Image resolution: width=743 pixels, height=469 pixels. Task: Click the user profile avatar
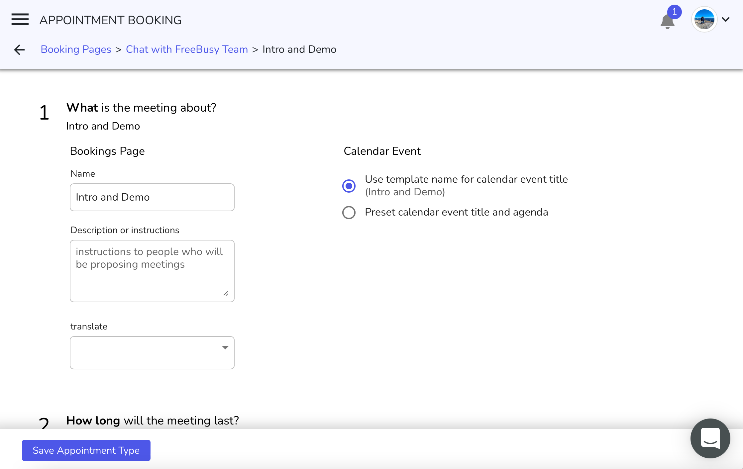(x=704, y=20)
